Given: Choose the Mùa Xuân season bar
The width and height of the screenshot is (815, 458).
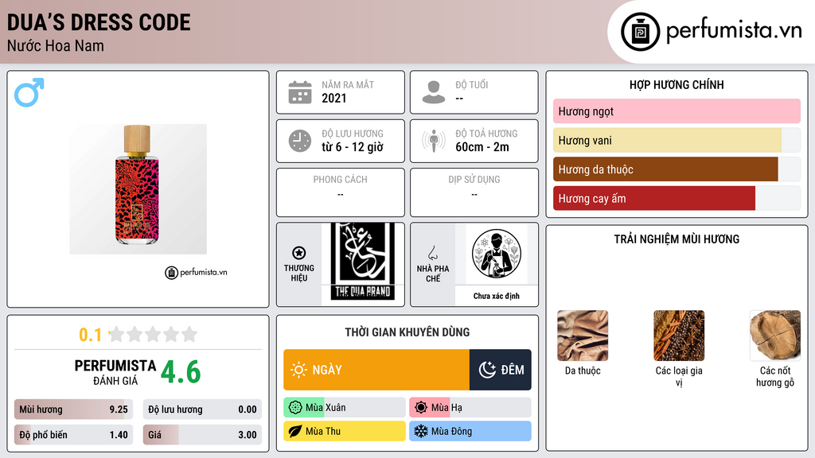Looking at the screenshot, I should point(345,408).
